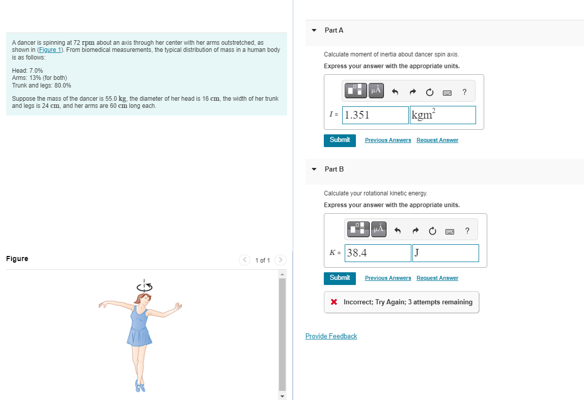Collapse the Part A section

(314, 31)
